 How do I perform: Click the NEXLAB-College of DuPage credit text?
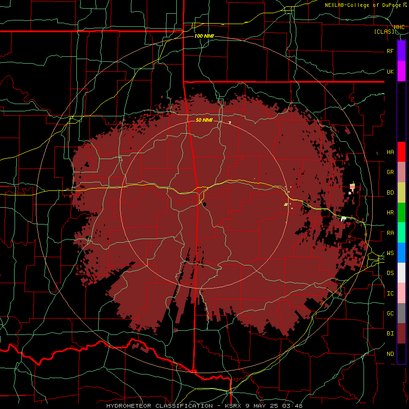(363, 5)
